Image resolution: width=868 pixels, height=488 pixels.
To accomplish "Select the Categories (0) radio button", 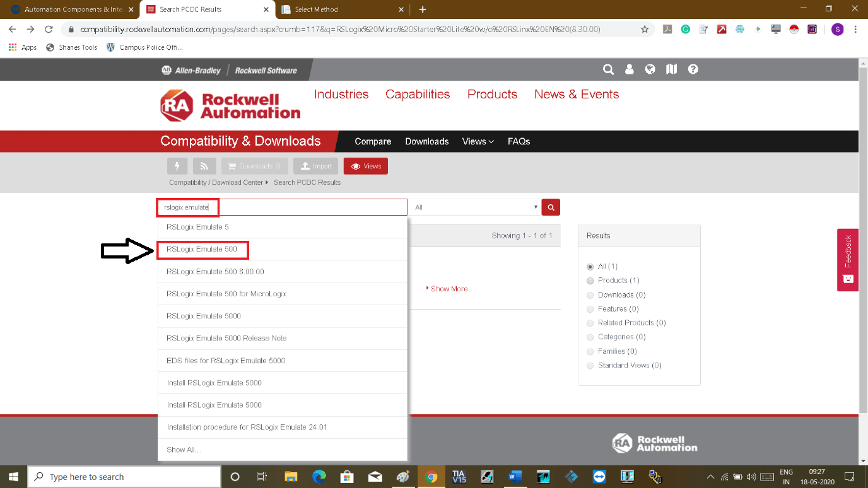I will 590,337.
